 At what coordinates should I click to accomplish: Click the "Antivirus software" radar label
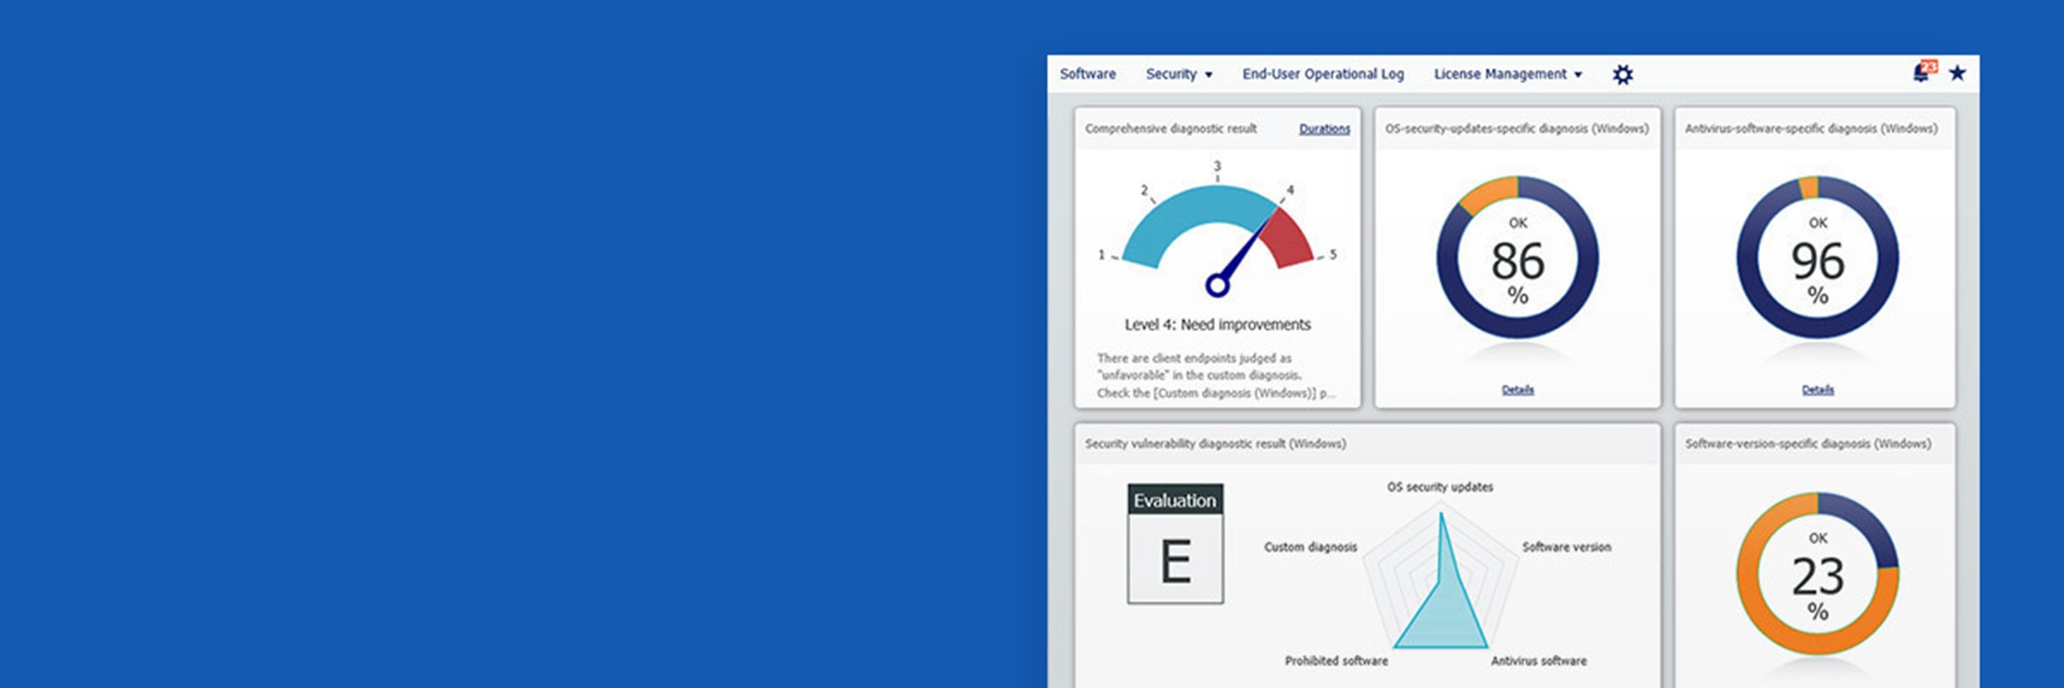[1539, 661]
